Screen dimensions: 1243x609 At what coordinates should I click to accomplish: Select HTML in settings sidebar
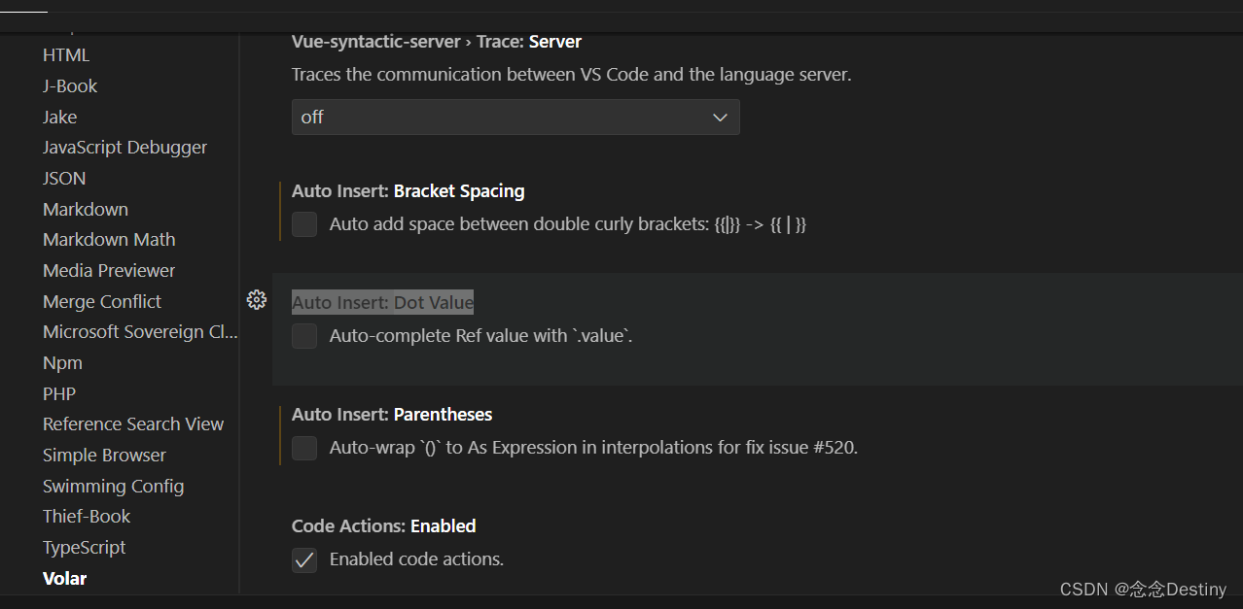point(66,55)
